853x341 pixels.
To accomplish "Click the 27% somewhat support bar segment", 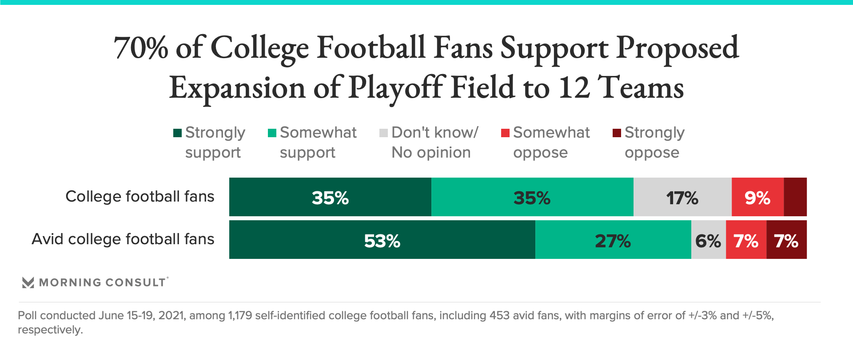I will (x=613, y=240).
